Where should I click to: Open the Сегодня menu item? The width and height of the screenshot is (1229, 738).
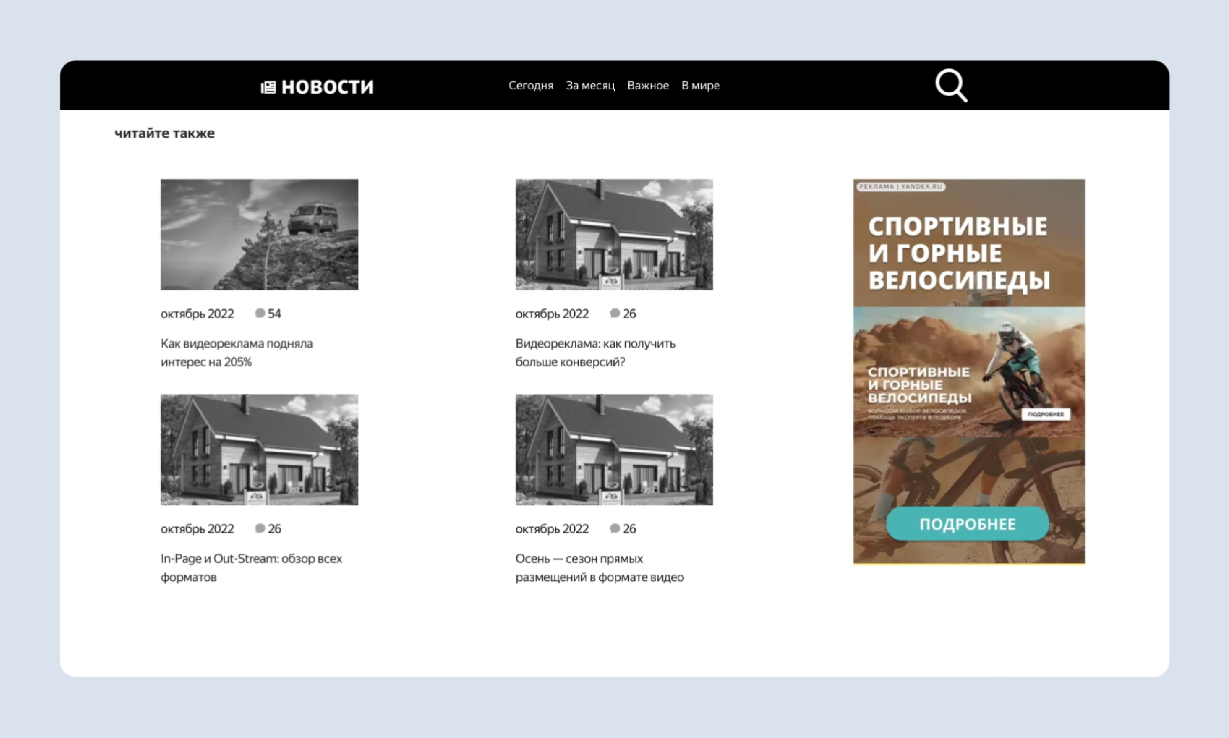531,86
